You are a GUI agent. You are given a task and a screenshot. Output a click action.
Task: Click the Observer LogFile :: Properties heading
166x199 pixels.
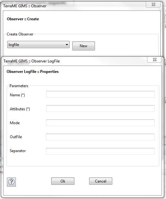33,72
